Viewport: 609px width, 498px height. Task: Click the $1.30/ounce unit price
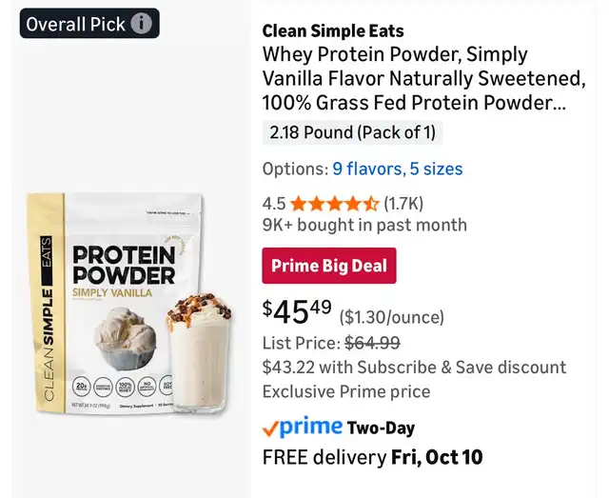[x=392, y=317]
